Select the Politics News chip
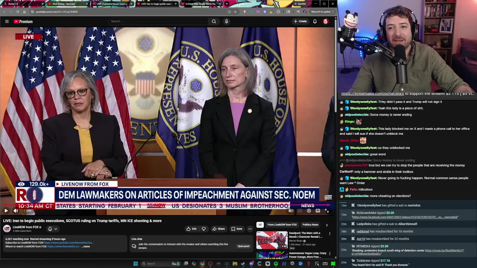Viewport: 477px width, 268px height. [x=310, y=225]
